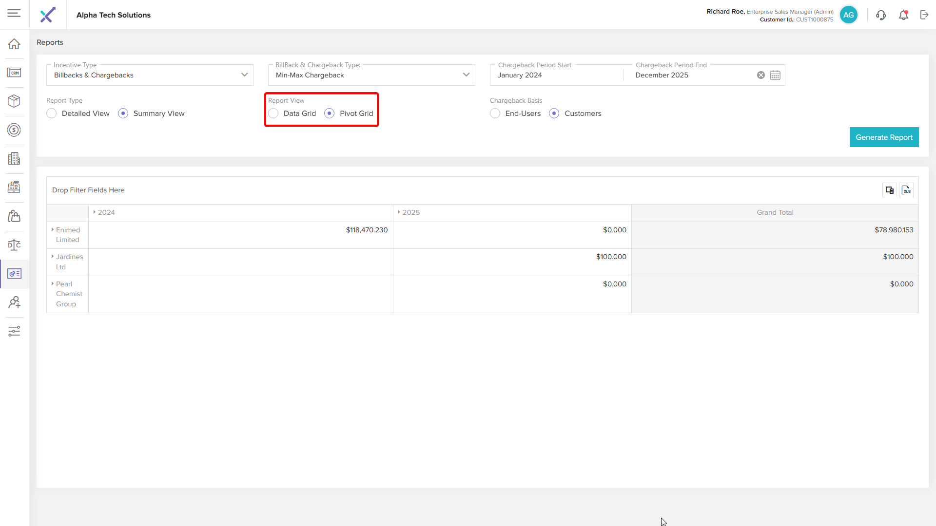936x526 pixels.
Task: Open the calendar date picker icon
Action: click(x=775, y=75)
